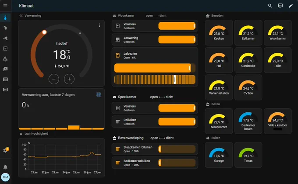Viewport: 298px width, 184px height.
Task: Click the 'Inactief' thermostat status text
Action: pyautogui.click(x=61, y=43)
